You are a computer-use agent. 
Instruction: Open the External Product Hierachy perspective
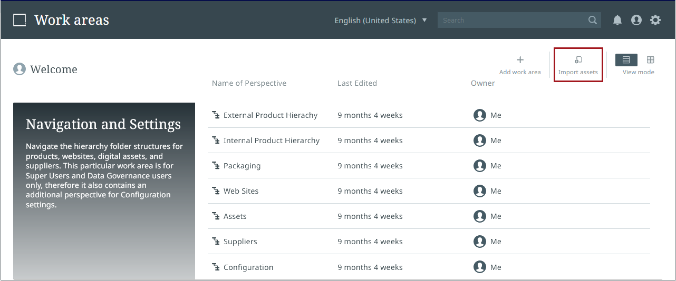(x=270, y=115)
